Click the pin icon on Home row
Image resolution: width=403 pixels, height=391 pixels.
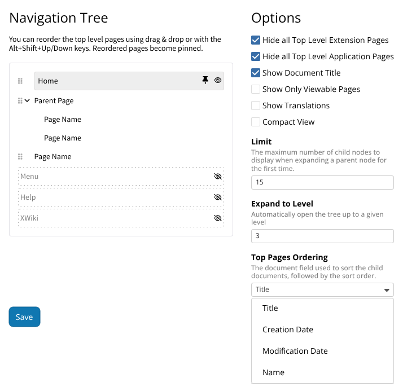point(205,80)
